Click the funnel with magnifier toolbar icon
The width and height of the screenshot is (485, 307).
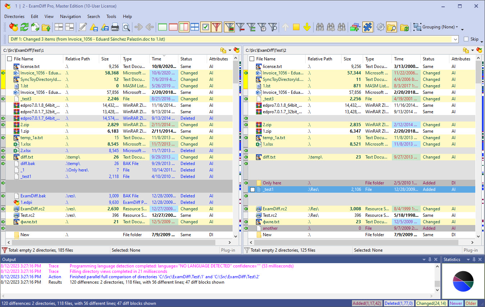(273, 27)
